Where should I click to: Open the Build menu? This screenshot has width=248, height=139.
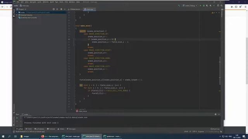click(x=52, y=2)
